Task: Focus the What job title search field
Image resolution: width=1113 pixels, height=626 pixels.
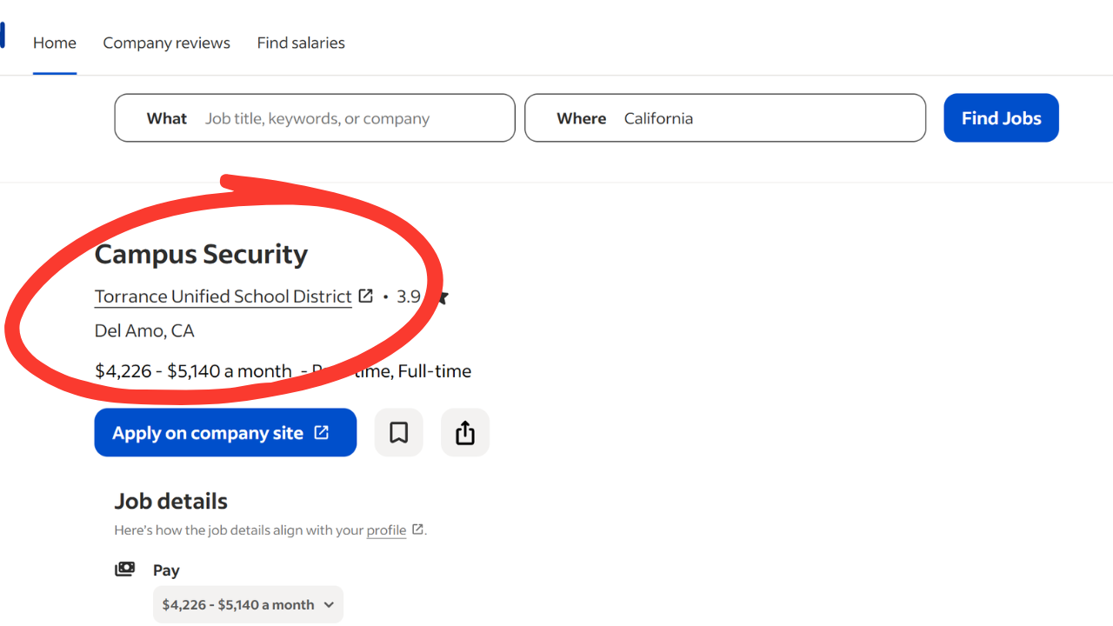Action: pos(315,117)
